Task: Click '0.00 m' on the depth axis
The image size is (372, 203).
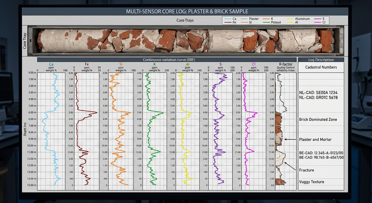Action: (x=32, y=73)
